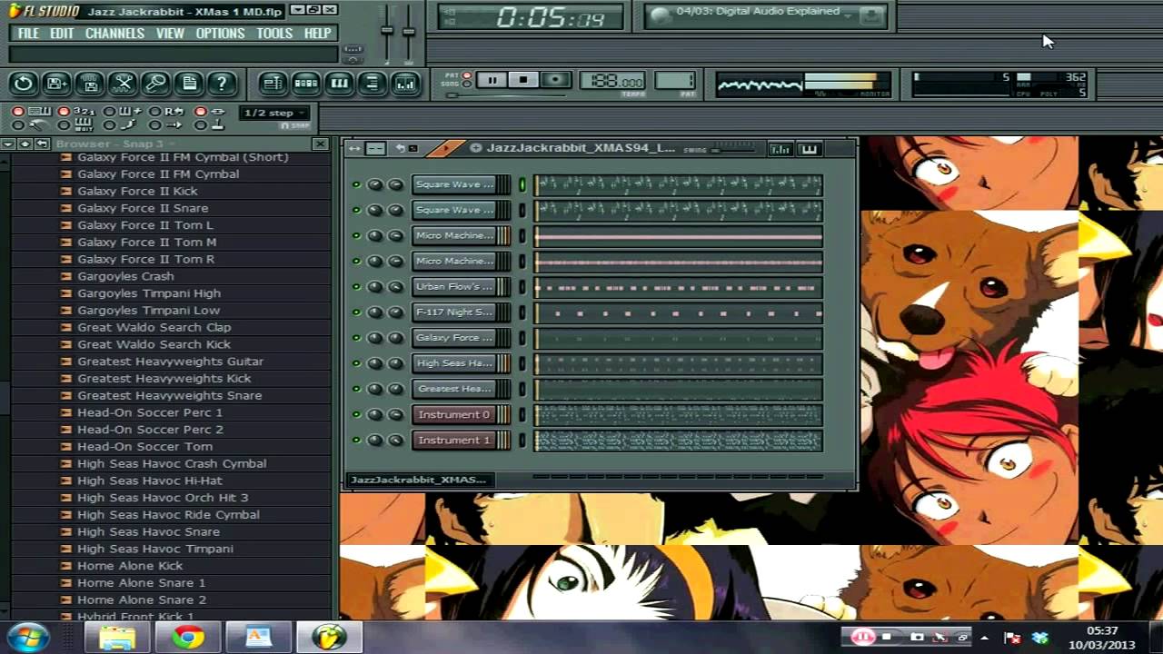Show the step sequencer view
Viewport: 1163px width, 654px height.
306,84
